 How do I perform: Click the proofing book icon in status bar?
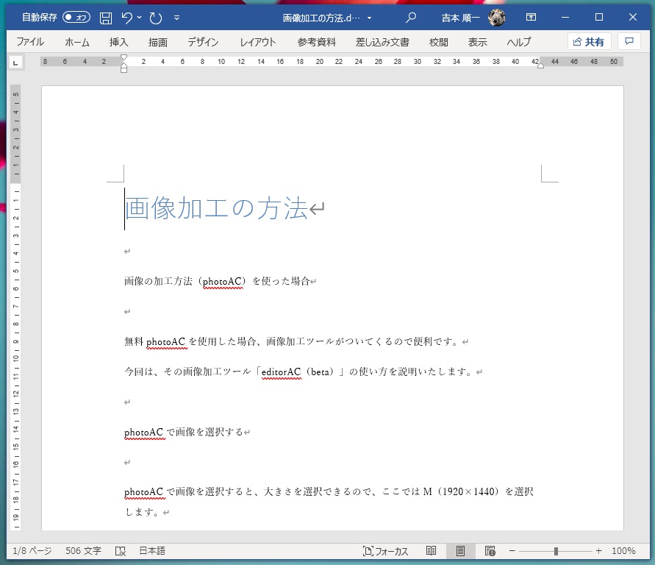(x=121, y=550)
